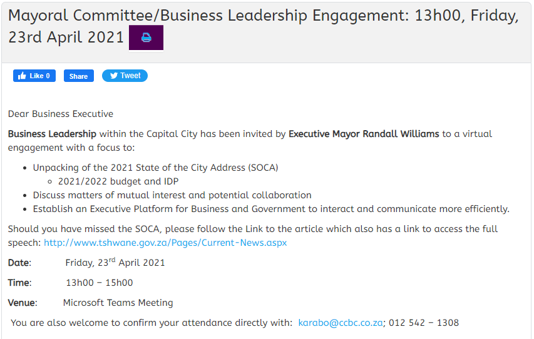Click the bold 'Business Leadership' text
The image size is (534, 339).
point(52,134)
